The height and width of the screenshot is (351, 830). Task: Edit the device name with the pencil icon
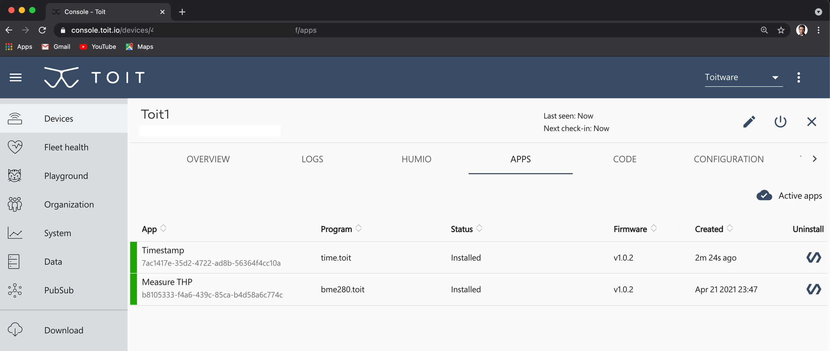[749, 122]
